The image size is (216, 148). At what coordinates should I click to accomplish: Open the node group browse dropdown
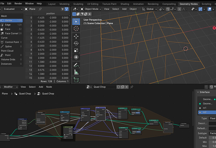pos(89,87)
